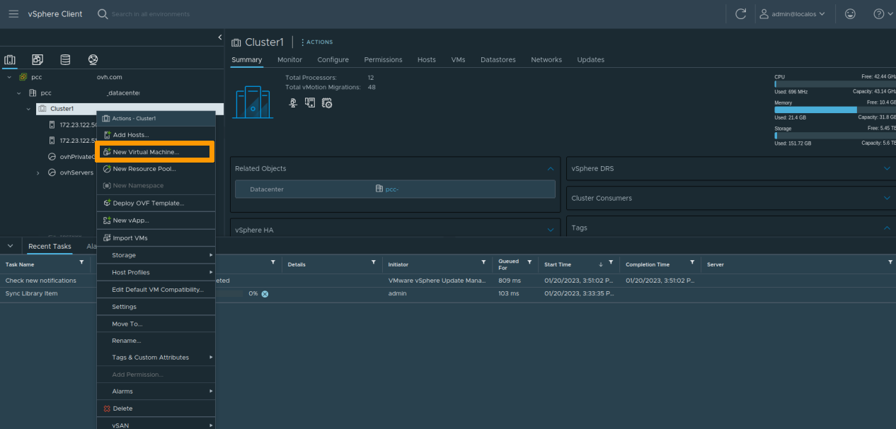Screen dimensions: 896x429
Task: Open the Networking inventory icon
Action: click(91, 59)
